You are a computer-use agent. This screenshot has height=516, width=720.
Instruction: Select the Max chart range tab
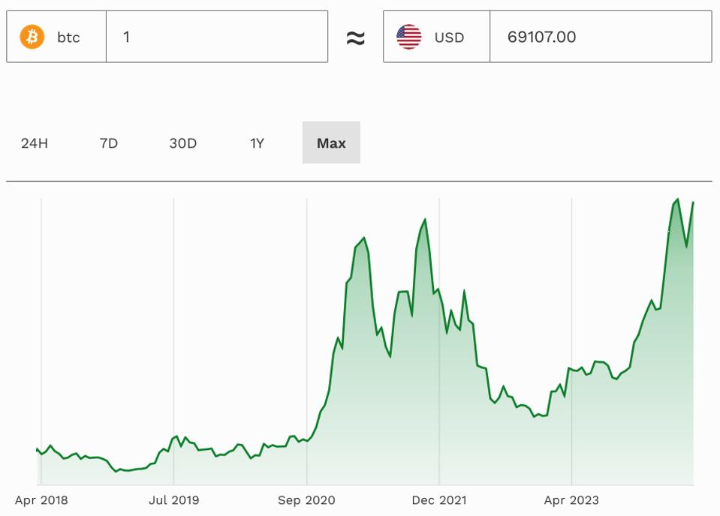331,142
